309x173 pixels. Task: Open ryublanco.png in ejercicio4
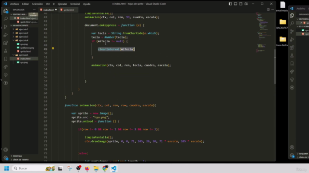click(x=27, y=48)
